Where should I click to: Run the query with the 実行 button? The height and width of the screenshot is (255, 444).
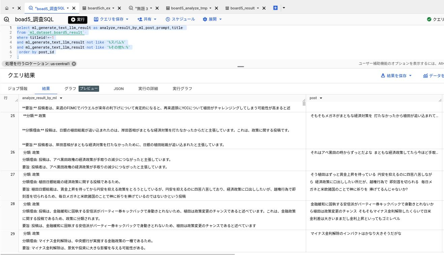[x=78, y=20]
